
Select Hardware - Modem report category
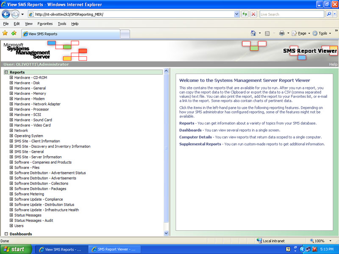[x=29, y=99]
